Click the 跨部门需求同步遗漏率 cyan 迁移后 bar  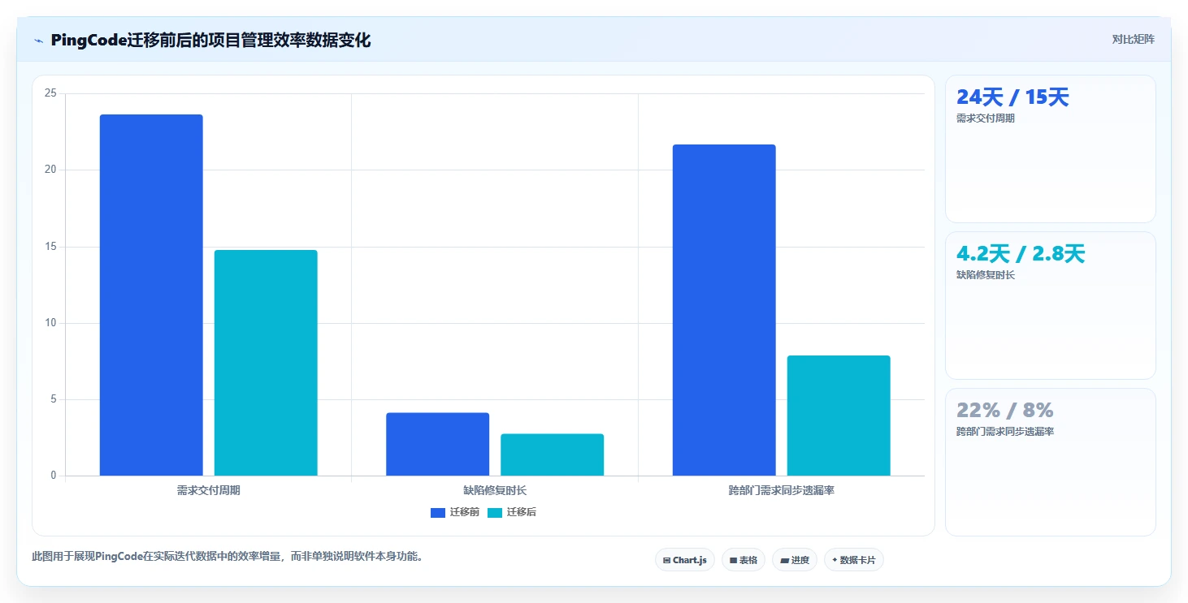pyautogui.click(x=839, y=416)
